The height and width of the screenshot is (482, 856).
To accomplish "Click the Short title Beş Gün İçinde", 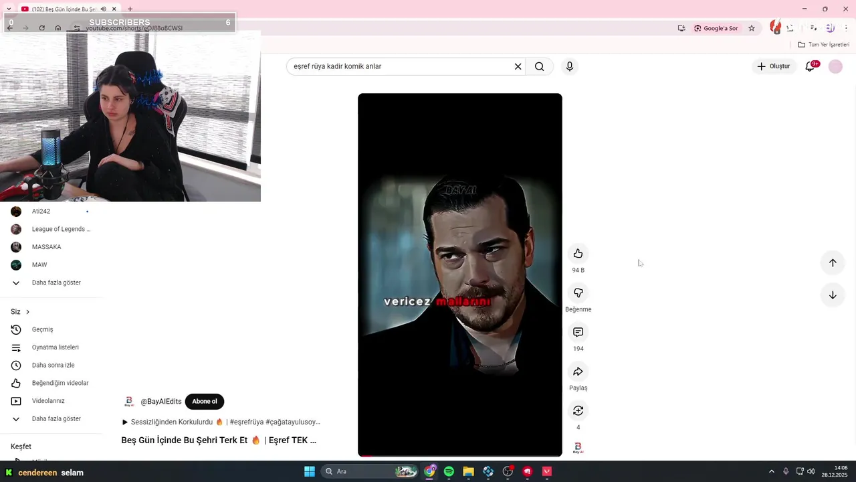I will click(x=219, y=440).
